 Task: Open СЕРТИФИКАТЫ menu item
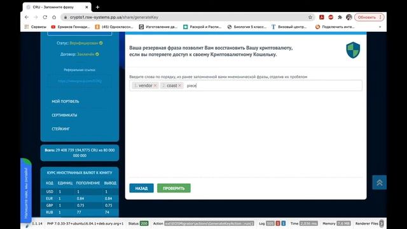[x=64, y=115]
